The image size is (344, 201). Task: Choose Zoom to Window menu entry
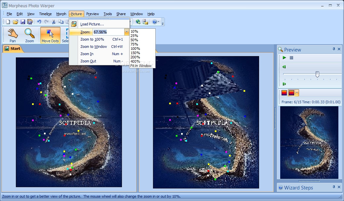[x=99, y=47]
